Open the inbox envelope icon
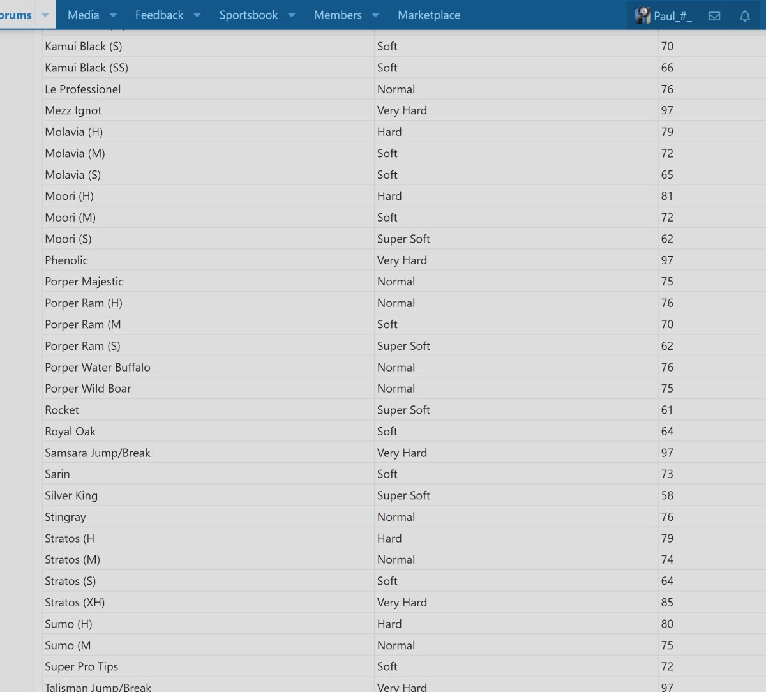 [714, 16]
